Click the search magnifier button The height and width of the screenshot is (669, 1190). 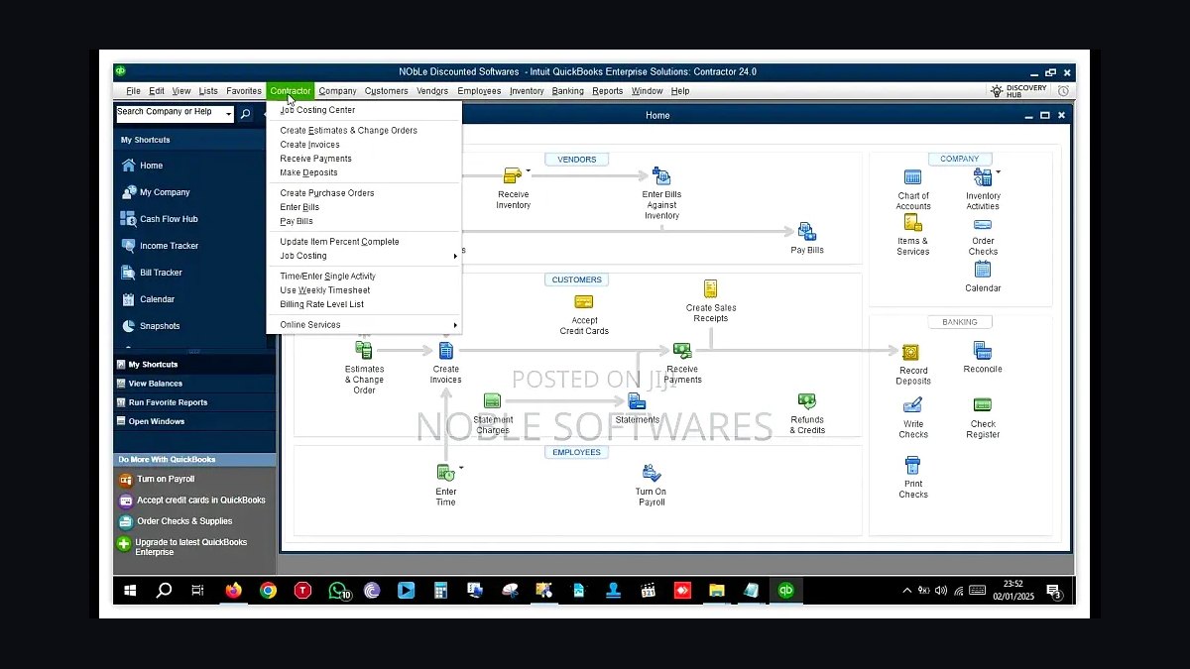(245, 114)
